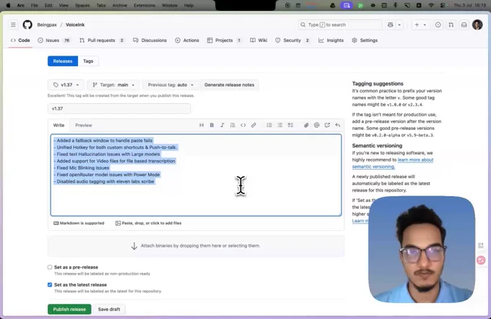This screenshot has height=319, width=491.
Task: Uncheck Set as the latest release
Action: 50,284
